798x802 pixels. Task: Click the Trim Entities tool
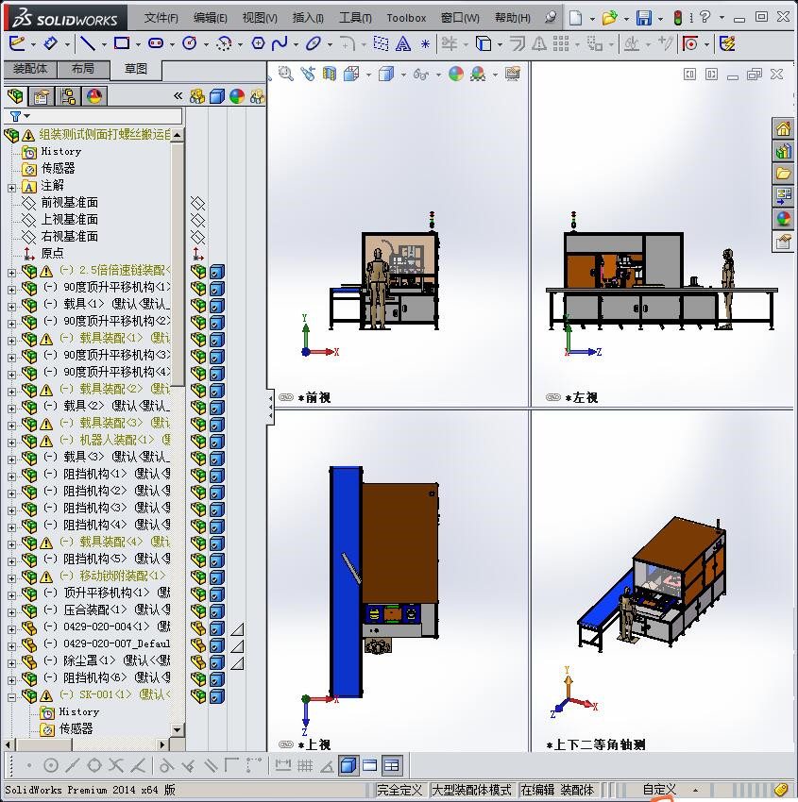click(449, 43)
